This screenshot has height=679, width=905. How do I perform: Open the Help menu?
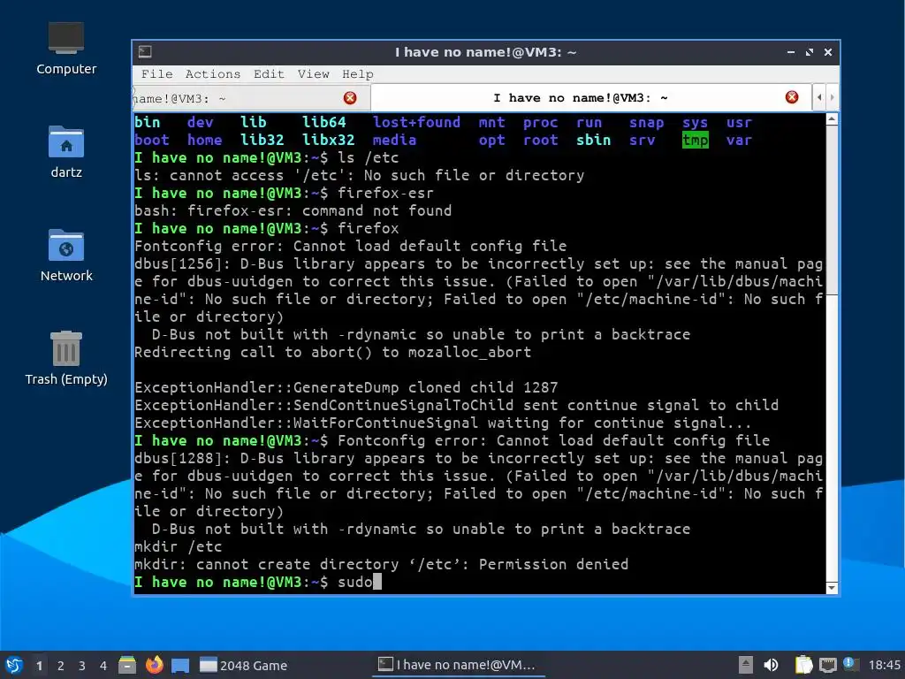click(x=357, y=74)
